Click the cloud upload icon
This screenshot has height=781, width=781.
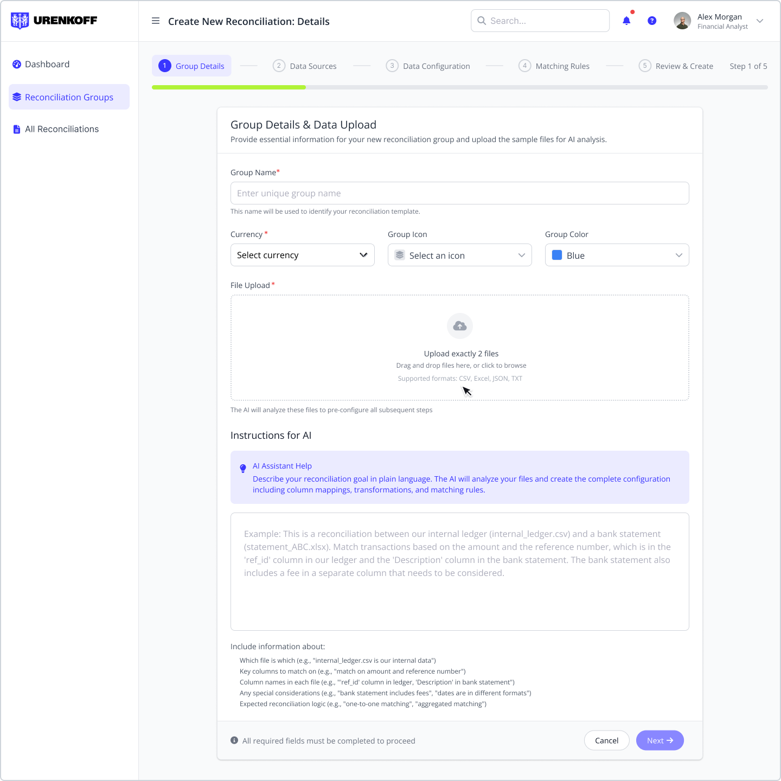tap(460, 326)
